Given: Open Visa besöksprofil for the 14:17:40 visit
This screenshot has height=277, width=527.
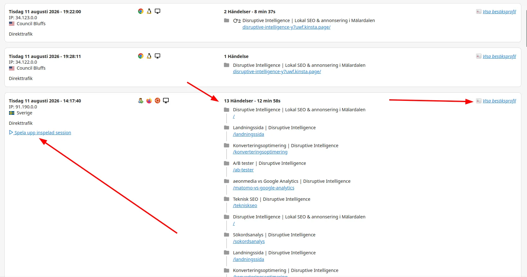Looking at the screenshot, I should [499, 101].
